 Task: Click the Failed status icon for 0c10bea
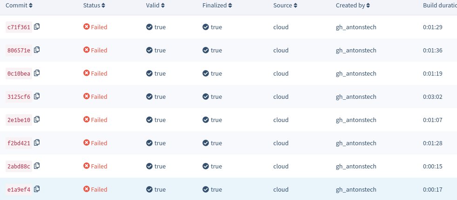click(x=87, y=73)
